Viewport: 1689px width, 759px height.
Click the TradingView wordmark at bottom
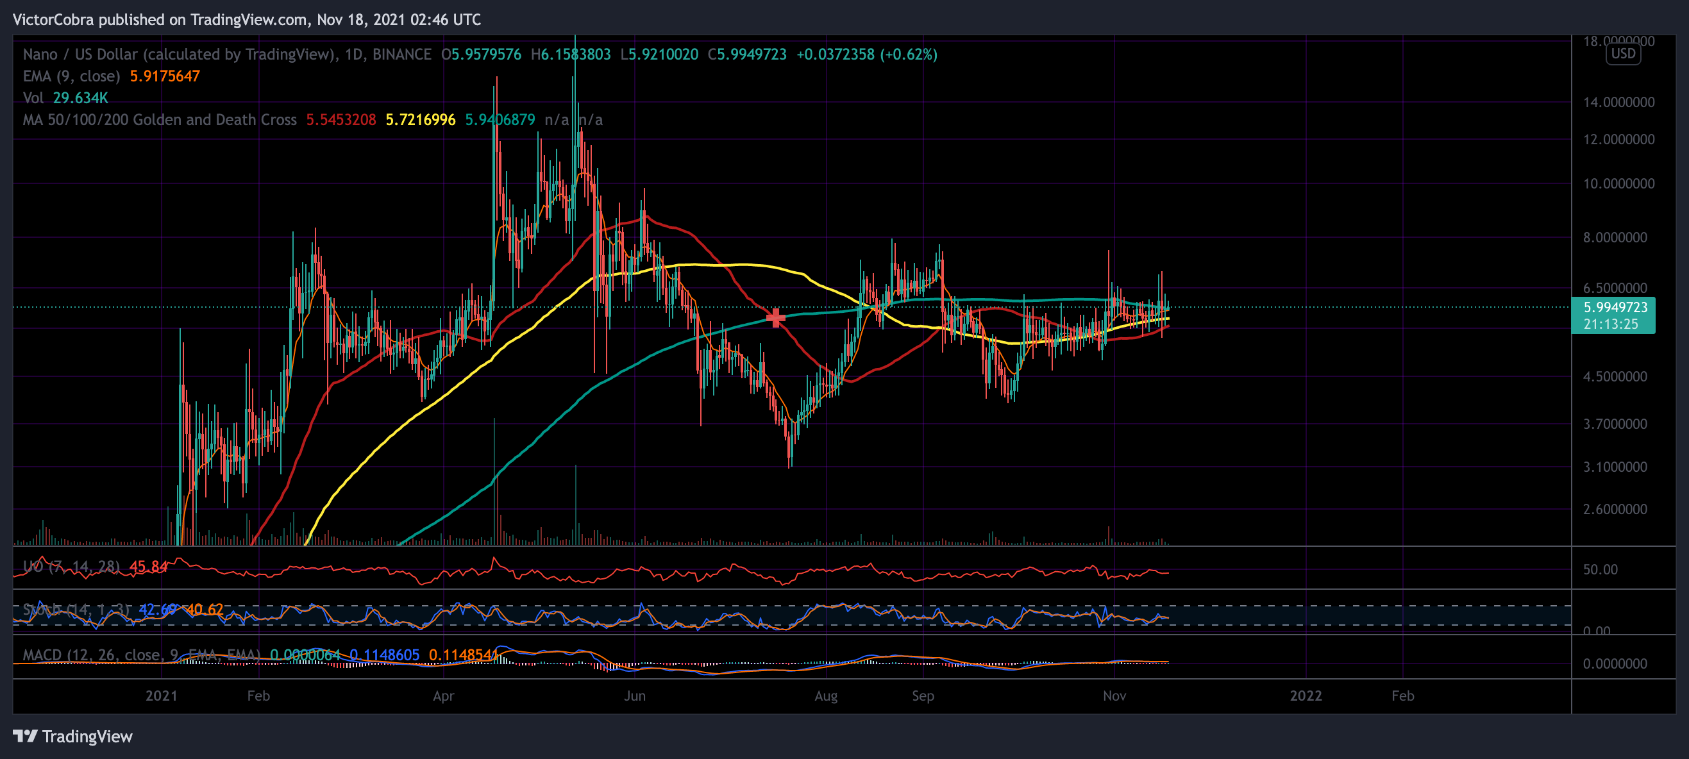click(87, 736)
